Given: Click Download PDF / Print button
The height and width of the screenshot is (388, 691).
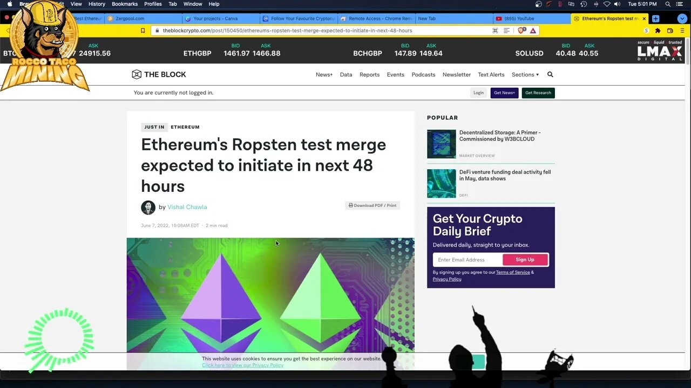Looking at the screenshot, I should pyautogui.click(x=372, y=205).
